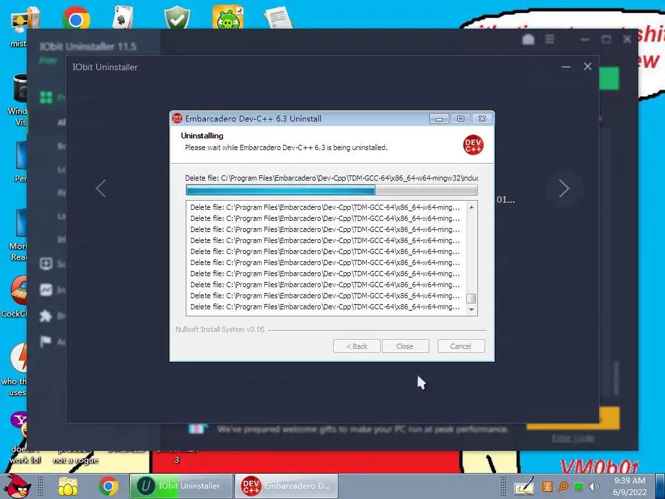This screenshot has width=665, height=499.
Task: Click the puzzle piece sidebar icon
Action: point(46,316)
